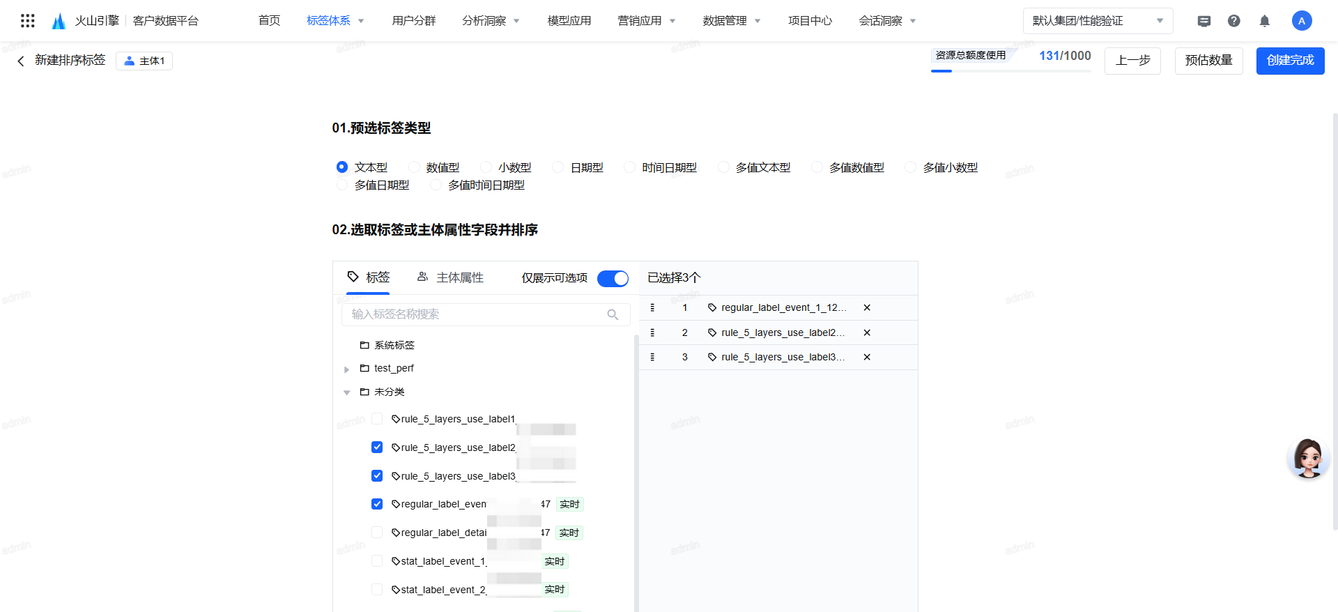The height and width of the screenshot is (612, 1338).
Task: Open the 默认集团/性能验证 project dropdown
Action: pyautogui.click(x=1098, y=21)
